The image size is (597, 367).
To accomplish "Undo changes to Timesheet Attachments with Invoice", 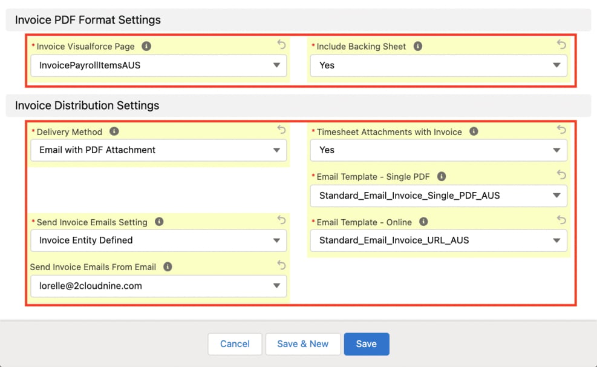I will point(561,130).
